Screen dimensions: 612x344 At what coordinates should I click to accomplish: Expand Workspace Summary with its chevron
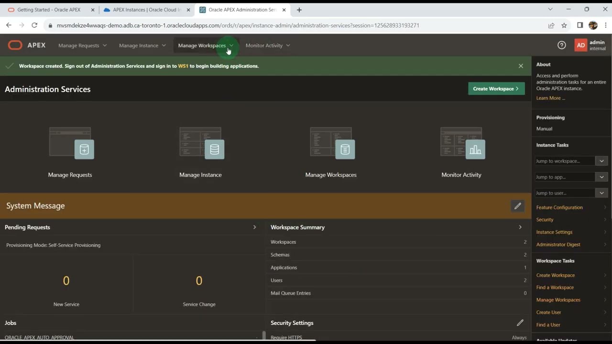tap(520, 227)
